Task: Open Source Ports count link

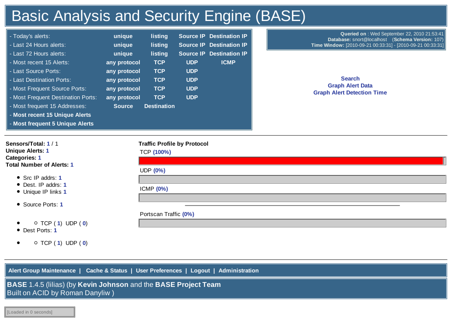Action: pos(61,205)
